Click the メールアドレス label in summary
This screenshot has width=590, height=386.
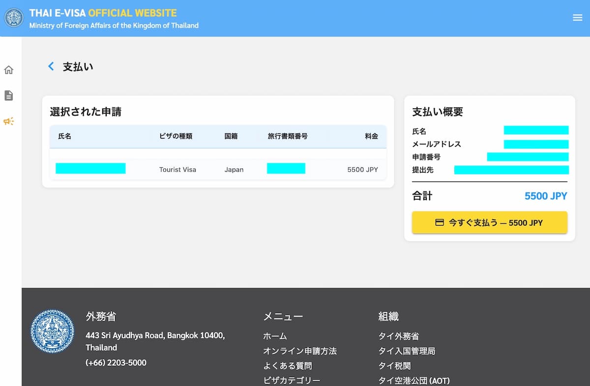coord(437,144)
